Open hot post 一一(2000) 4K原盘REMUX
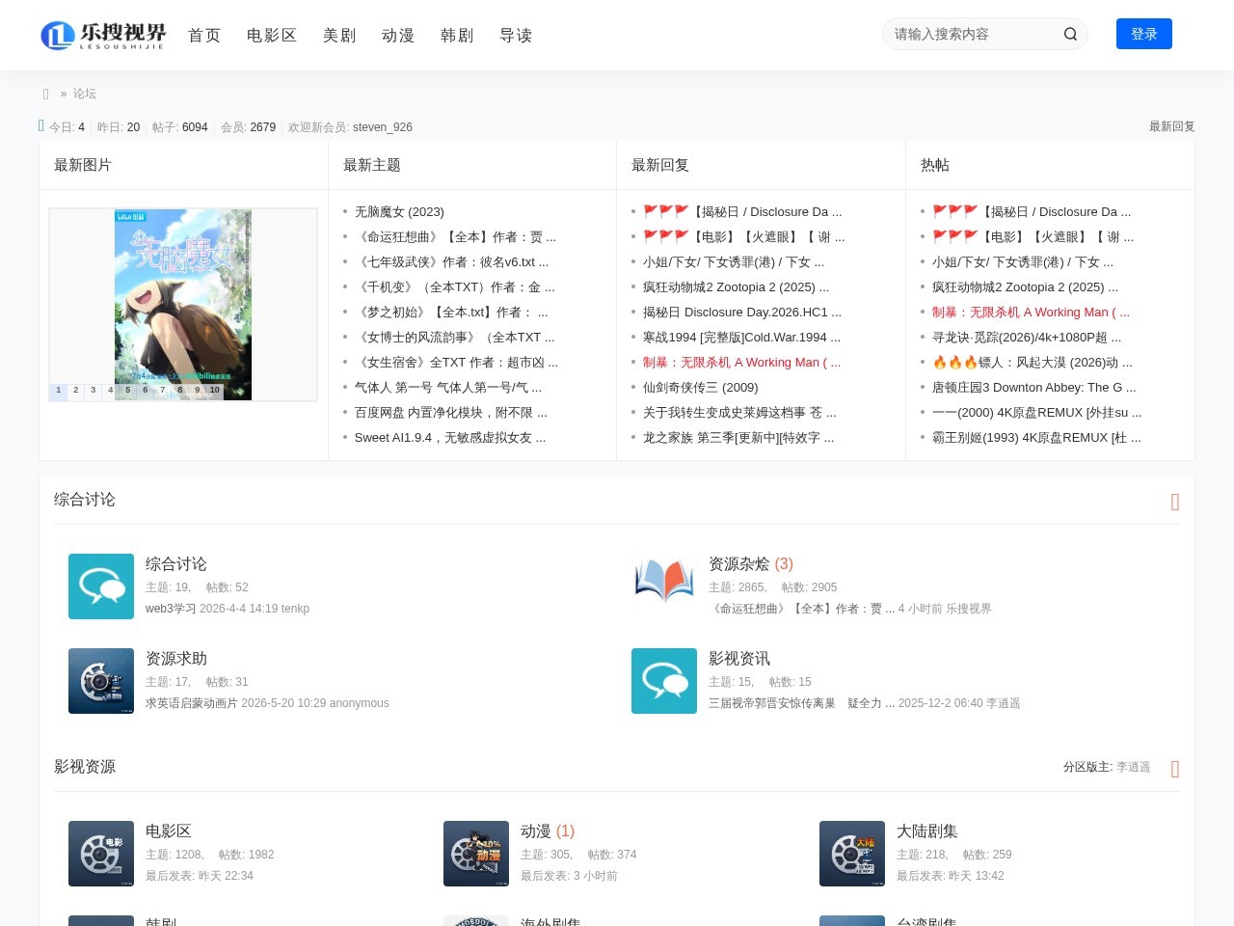The width and height of the screenshot is (1234, 926). coord(1037,412)
